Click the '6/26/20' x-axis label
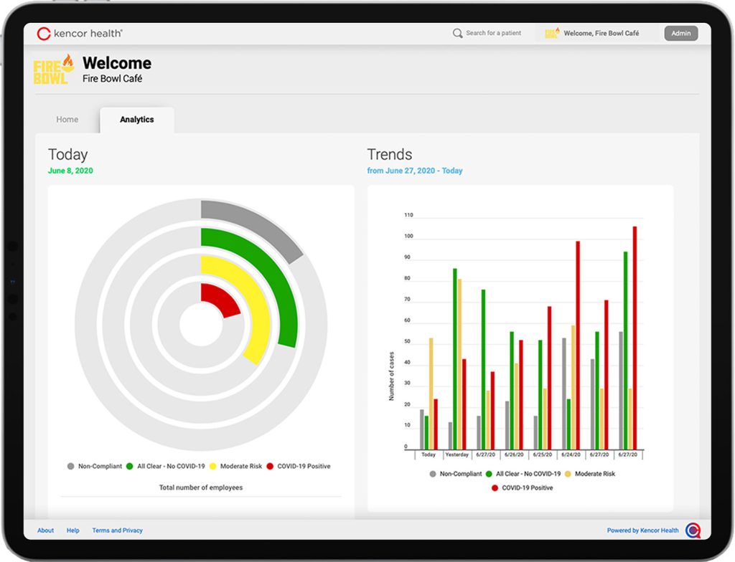 click(x=514, y=454)
